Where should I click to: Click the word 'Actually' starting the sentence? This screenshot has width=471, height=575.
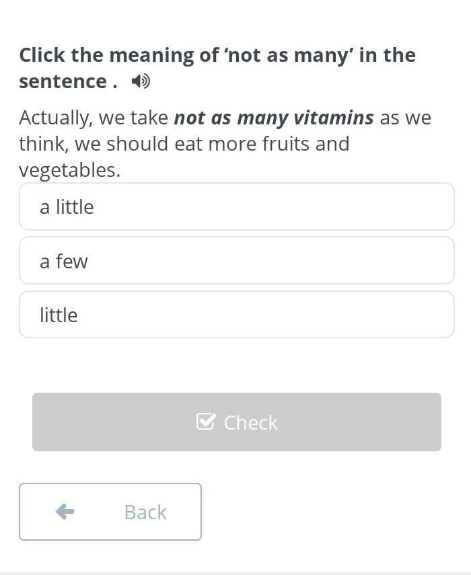point(56,118)
